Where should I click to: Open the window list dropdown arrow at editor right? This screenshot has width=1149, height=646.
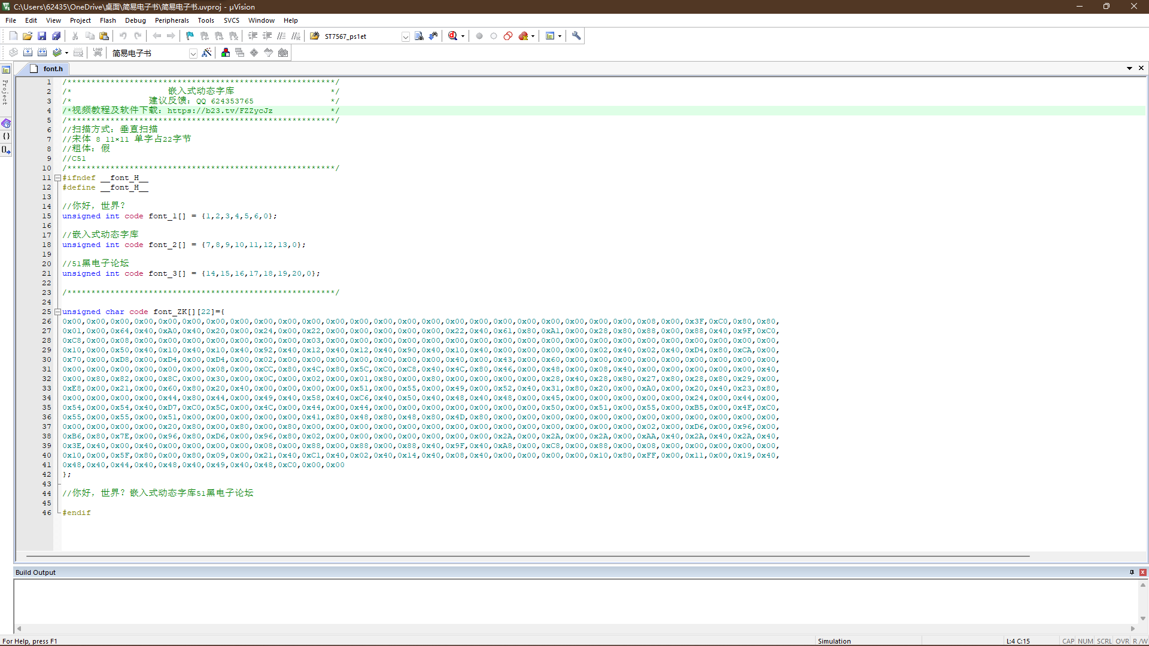[x=1129, y=69]
